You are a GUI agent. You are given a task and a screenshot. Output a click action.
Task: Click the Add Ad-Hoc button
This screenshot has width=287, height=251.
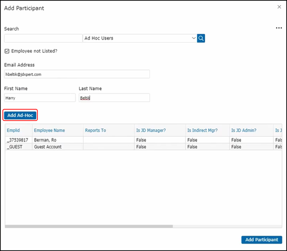(20, 115)
